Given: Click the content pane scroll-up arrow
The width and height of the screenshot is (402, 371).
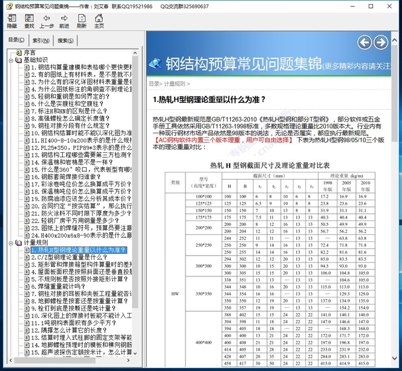Looking at the screenshot, I should pos(395,41).
